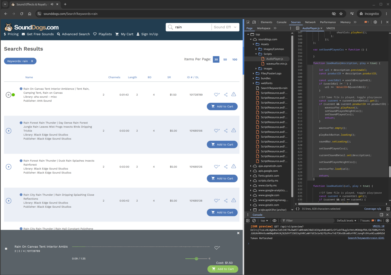Play Day Dense Rain Forest sound
This screenshot has width=391, height=275.
point(9,131)
